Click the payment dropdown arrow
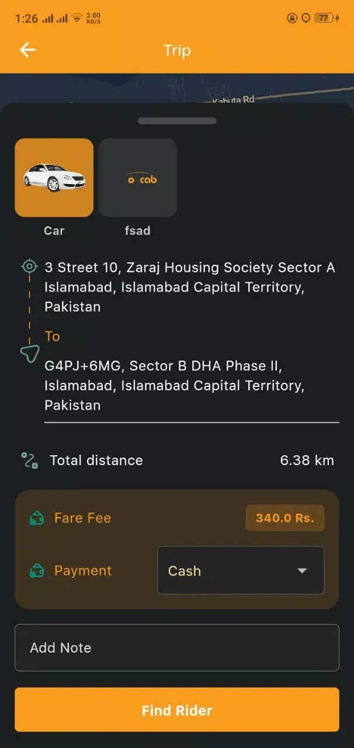This screenshot has width=354, height=748. (x=302, y=571)
